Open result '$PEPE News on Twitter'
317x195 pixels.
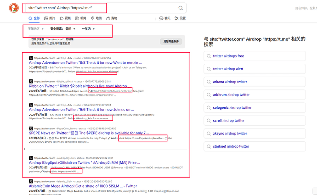89,133
